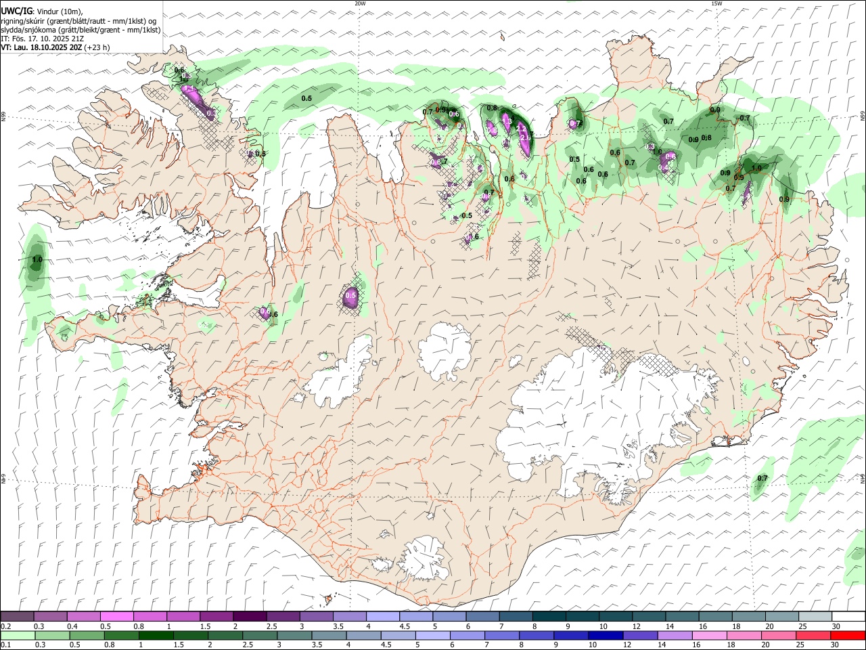This screenshot has height=650, width=866.
Task: Click the 'slydda/snjókoma (grátt/bleikt/grænt - mm/1klst)' line
Action: coord(81,30)
